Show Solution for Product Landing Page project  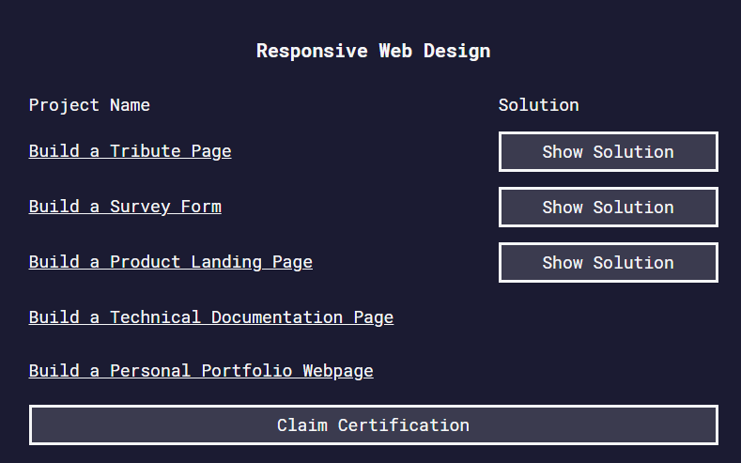click(x=609, y=262)
